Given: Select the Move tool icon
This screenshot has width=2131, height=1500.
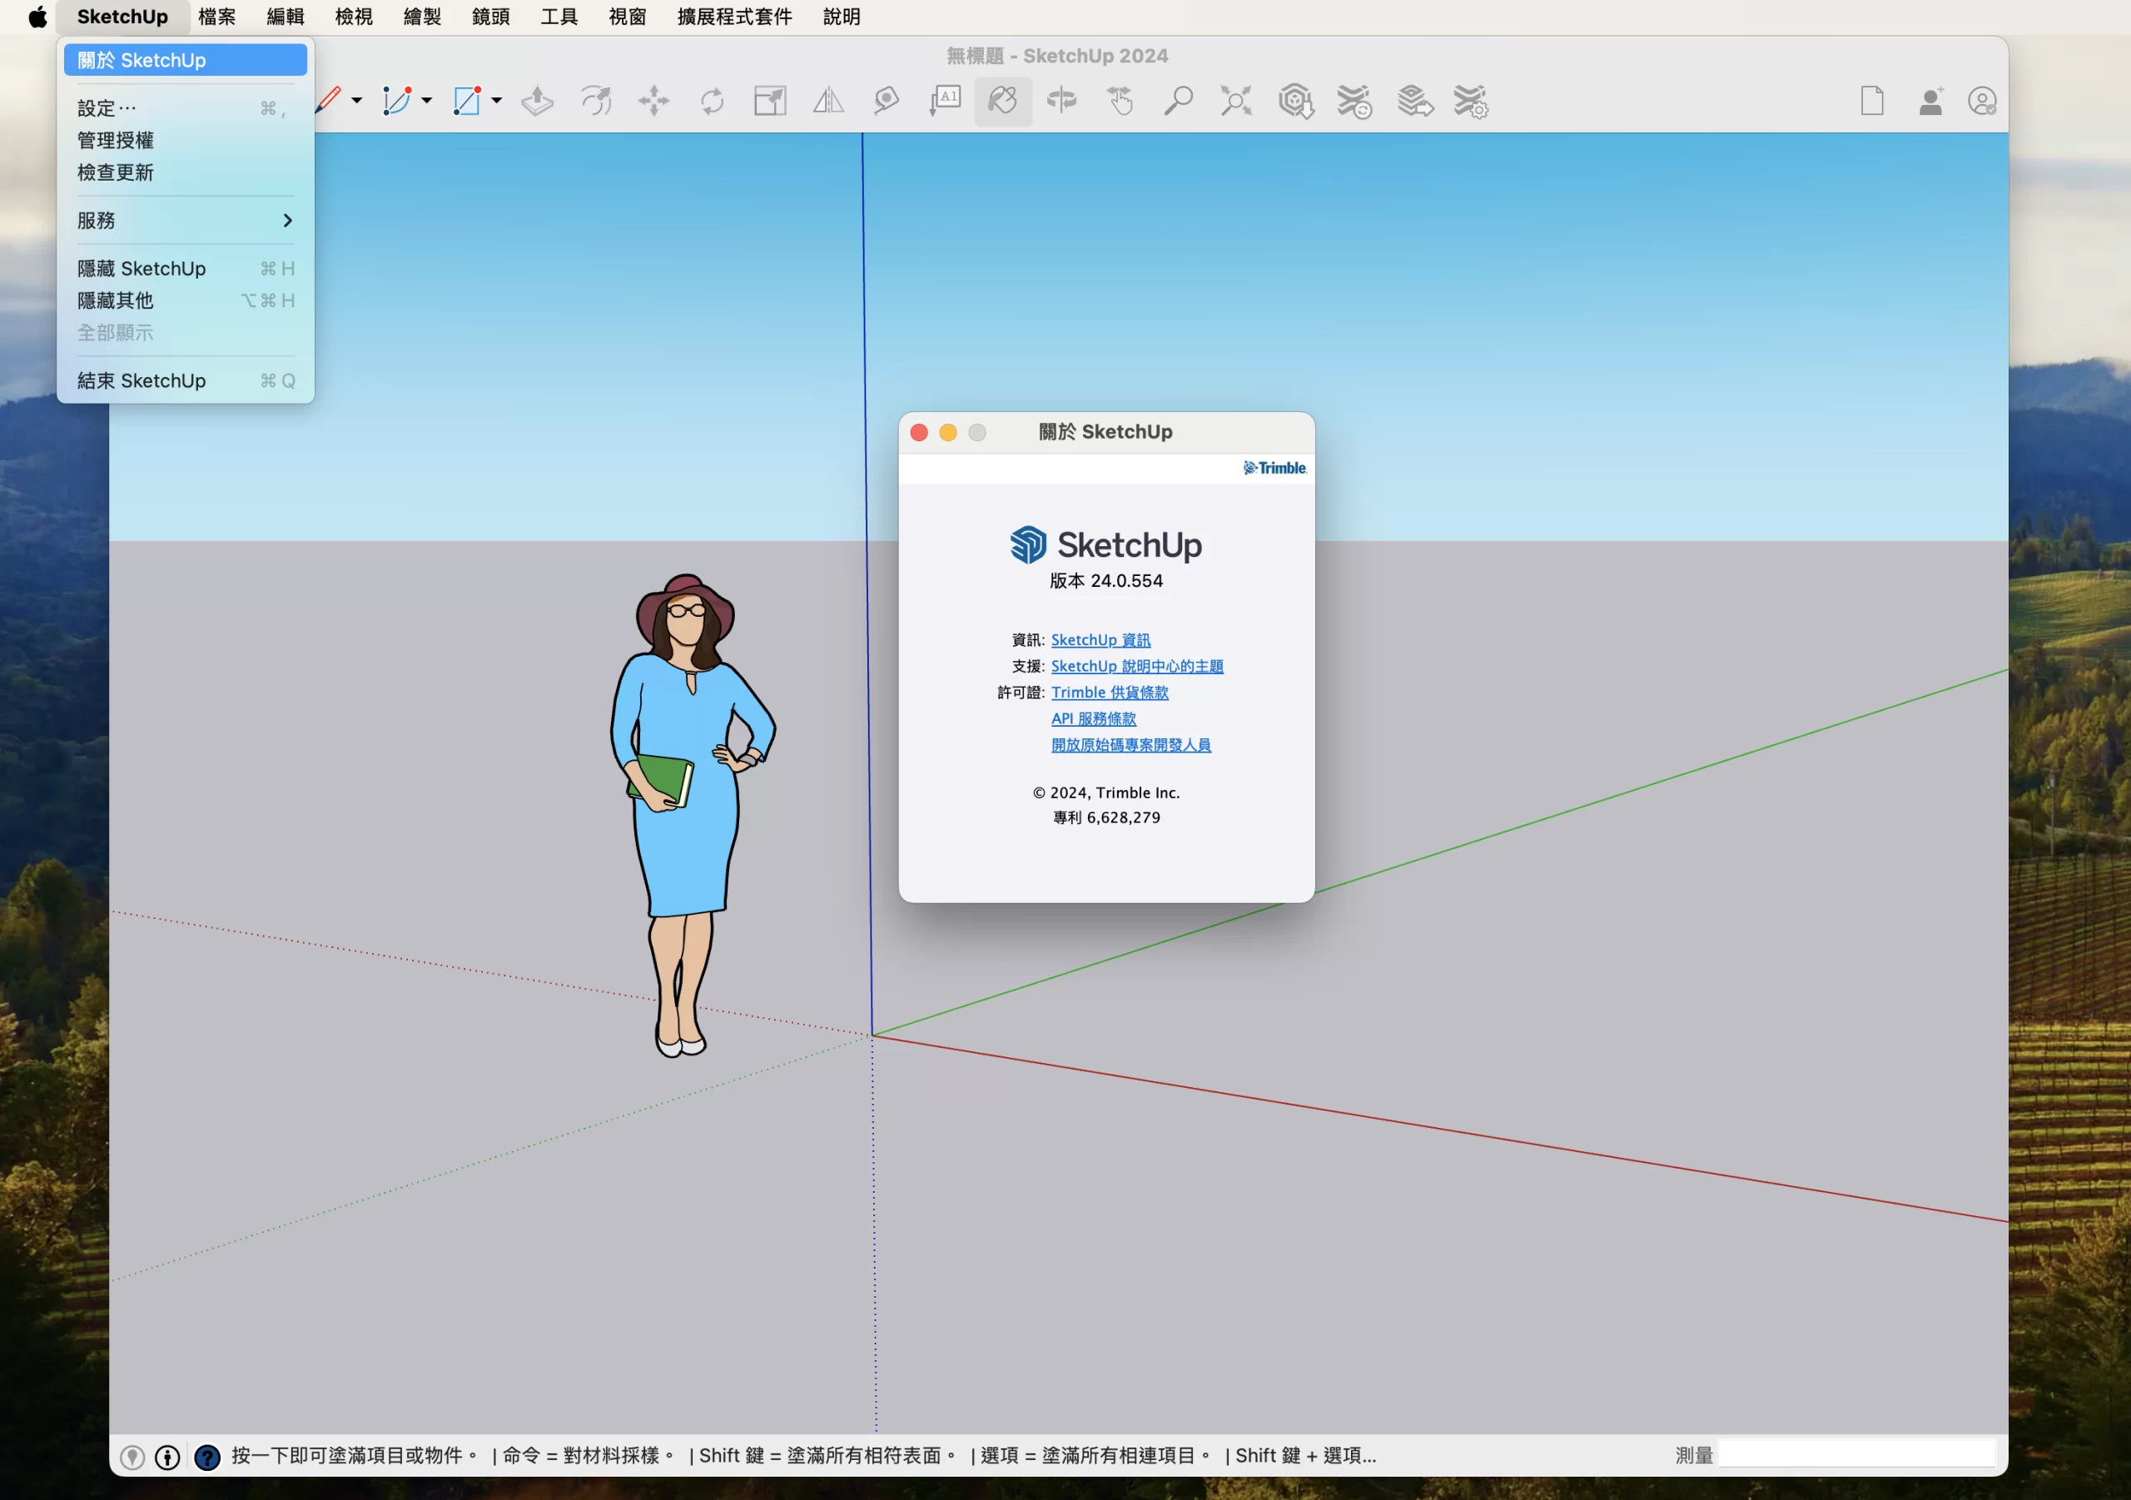Looking at the screenshot, I should (x=653, y=100).
